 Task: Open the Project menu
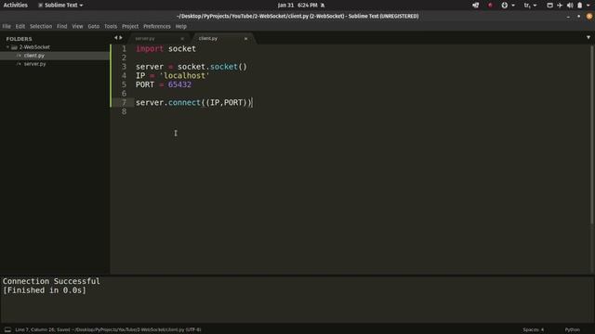tap(130, 27)
